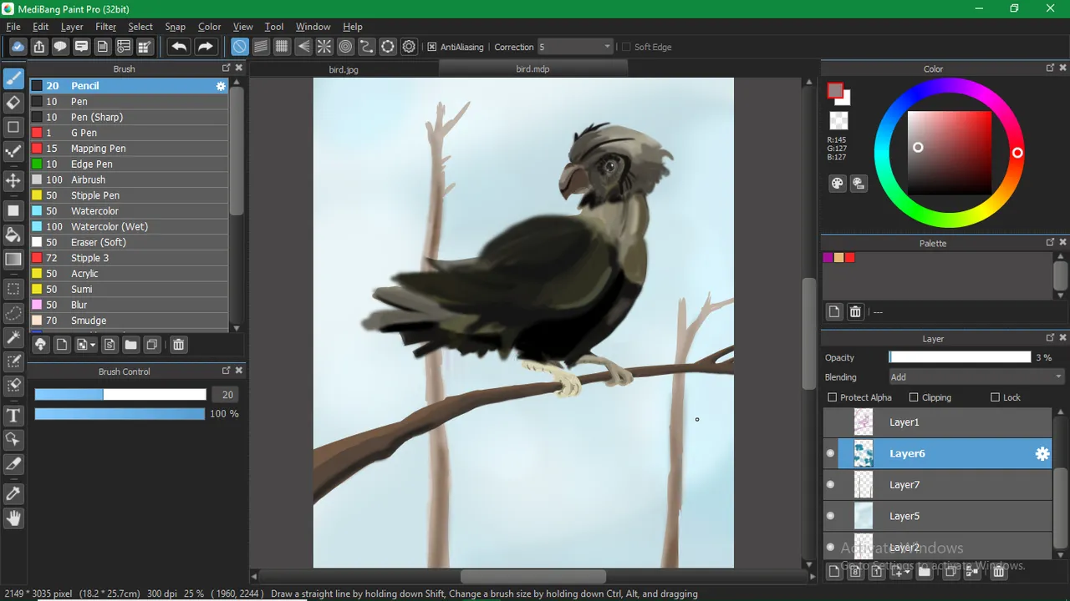This screenshot has height=601, width=1070.
Task: Turn snap off with the circle-slash icon
Action: click(x=240, y=47)
